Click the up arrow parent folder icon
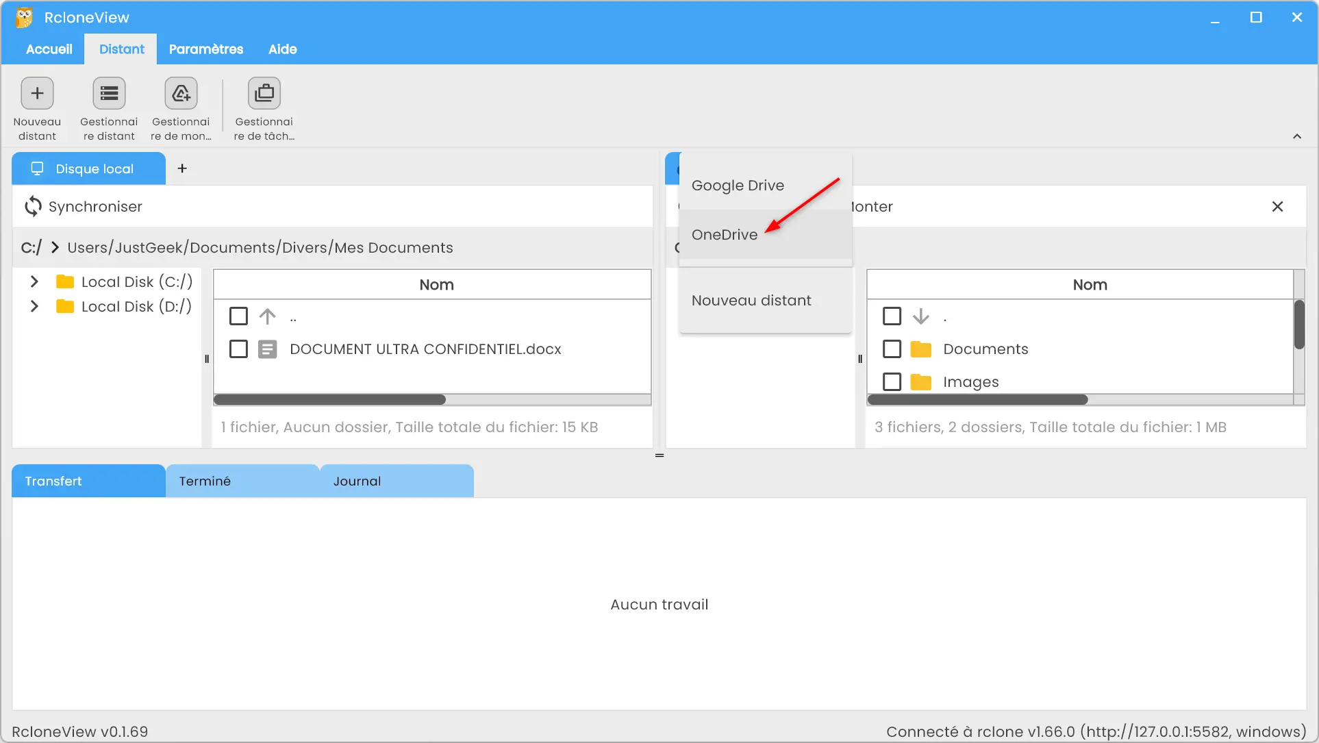 [x=267, y=316]
